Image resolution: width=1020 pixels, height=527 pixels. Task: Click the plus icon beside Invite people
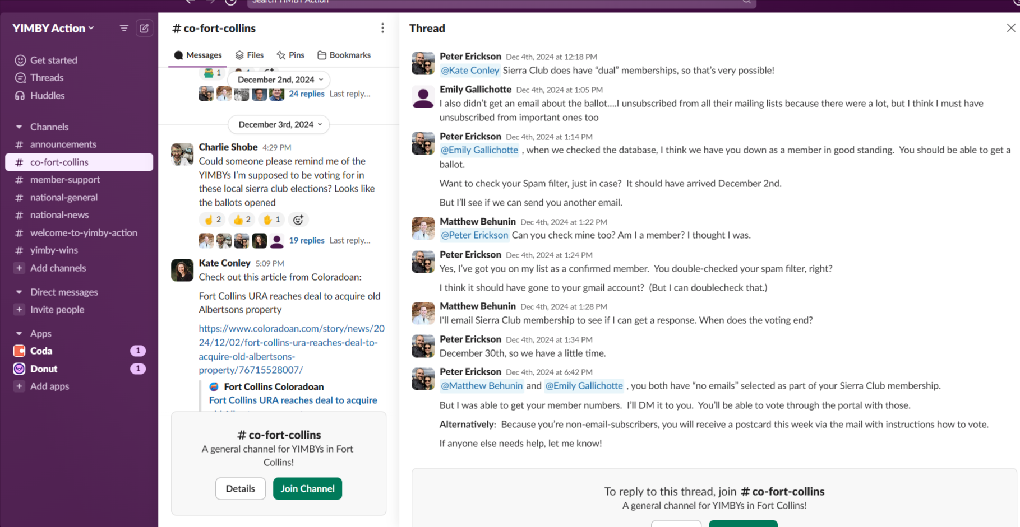coord(19,310)
